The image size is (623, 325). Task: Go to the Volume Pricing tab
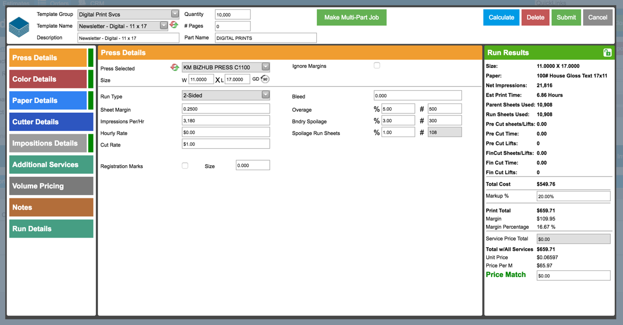point(51,186)
